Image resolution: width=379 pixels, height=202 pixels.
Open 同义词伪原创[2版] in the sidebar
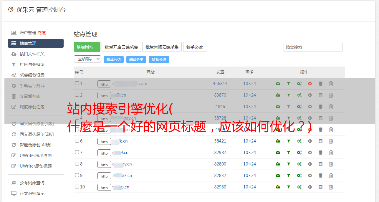pos(37,134)
